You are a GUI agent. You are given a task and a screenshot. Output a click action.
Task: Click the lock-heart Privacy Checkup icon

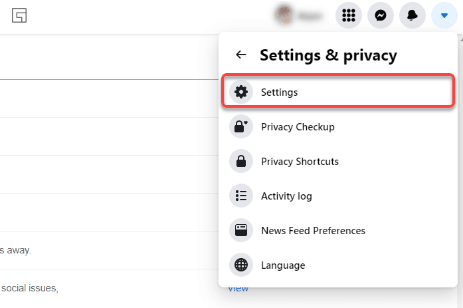pos(241,127)
